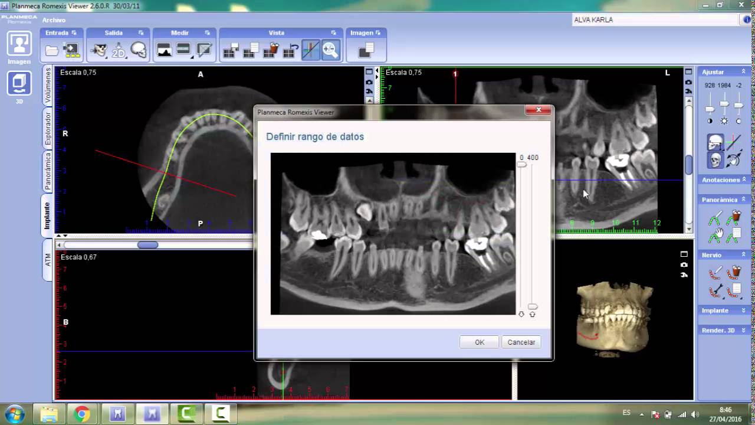The image size is (755, 425).
Task: Click the Entrada group launcher arrow
Action: tap(74, 33)
